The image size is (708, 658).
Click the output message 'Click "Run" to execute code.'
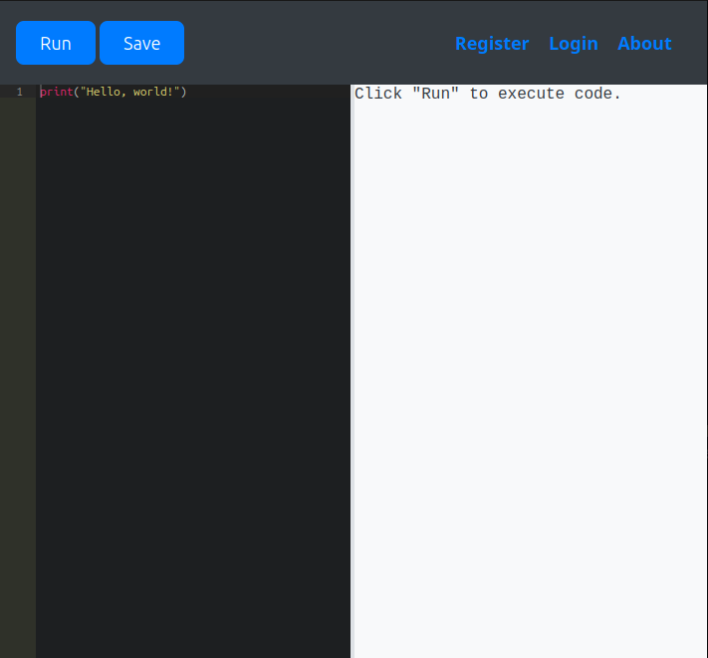[487, 94]
